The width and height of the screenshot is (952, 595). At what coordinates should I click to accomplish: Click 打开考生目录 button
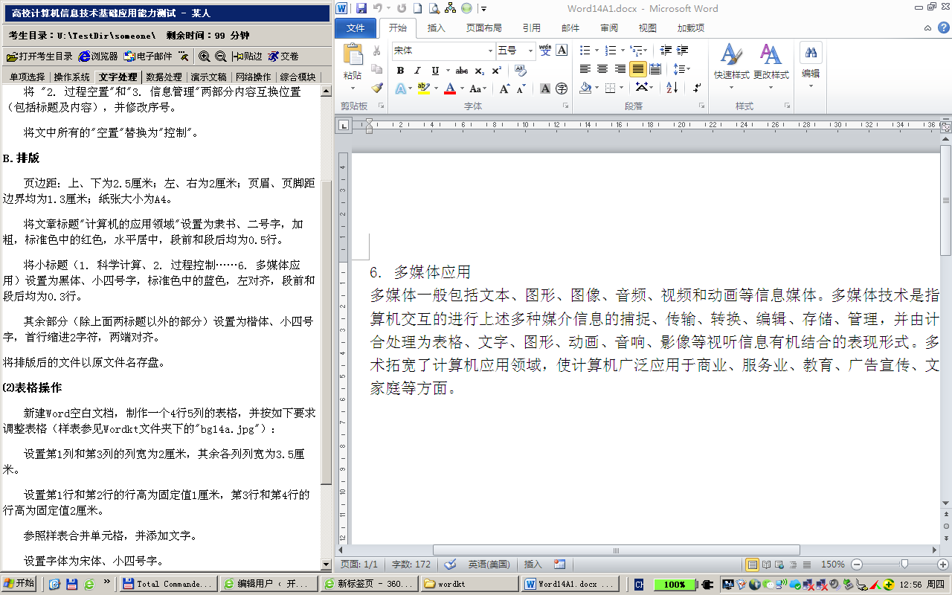(x=39, y=57)
